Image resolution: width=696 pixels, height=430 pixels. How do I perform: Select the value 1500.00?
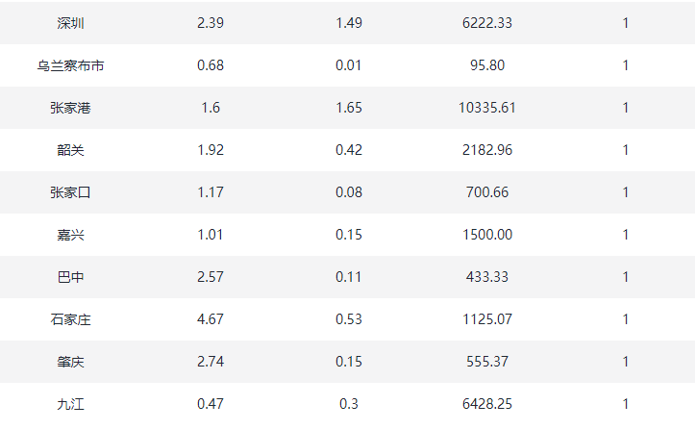(x=487, y=235)
